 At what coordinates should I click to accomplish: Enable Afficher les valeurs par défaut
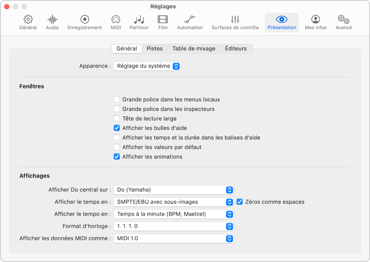[117, 147]
